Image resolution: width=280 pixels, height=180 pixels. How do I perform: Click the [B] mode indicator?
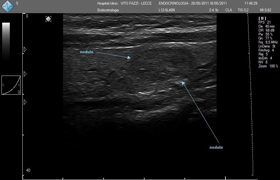pos(262,18)
